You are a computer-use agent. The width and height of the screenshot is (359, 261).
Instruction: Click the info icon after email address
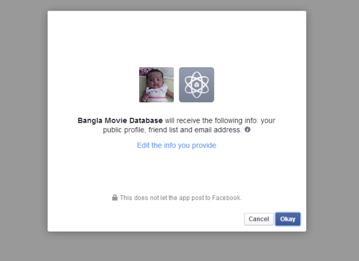coord(247,129)
